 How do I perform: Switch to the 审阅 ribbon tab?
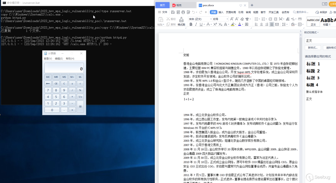[248, 12]
